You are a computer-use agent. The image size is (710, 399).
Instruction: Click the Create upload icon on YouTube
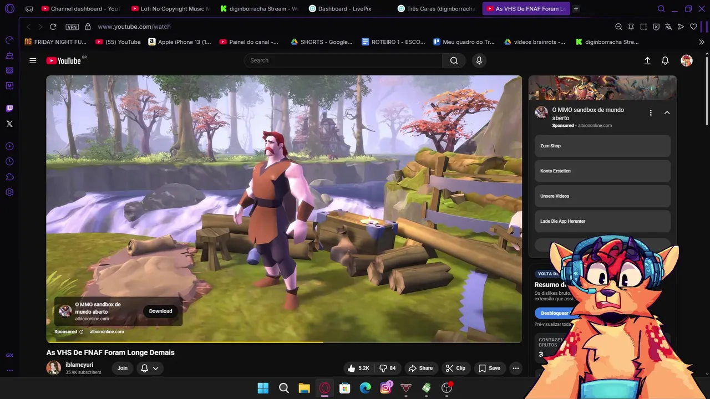tap(647, 61)
